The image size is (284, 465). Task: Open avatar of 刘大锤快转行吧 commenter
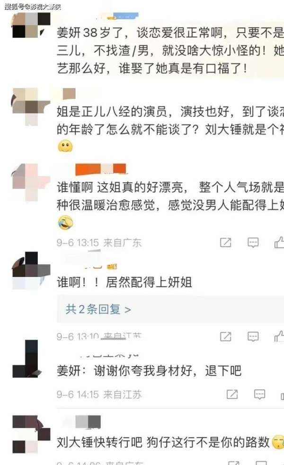(x=31, y=434)
